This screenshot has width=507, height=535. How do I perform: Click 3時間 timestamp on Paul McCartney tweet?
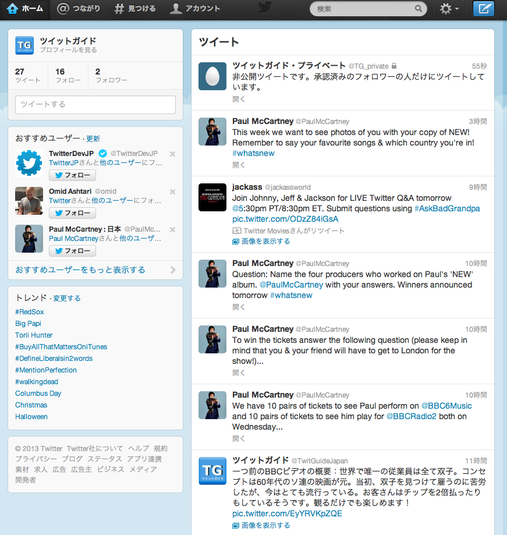478,122
